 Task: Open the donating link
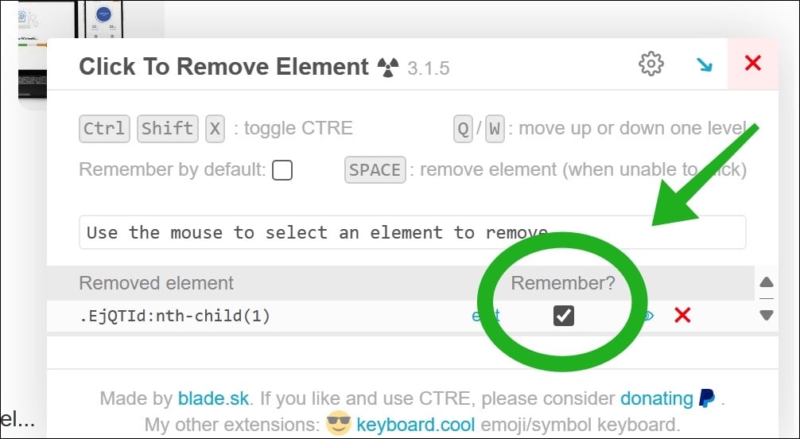coord(657,398)
